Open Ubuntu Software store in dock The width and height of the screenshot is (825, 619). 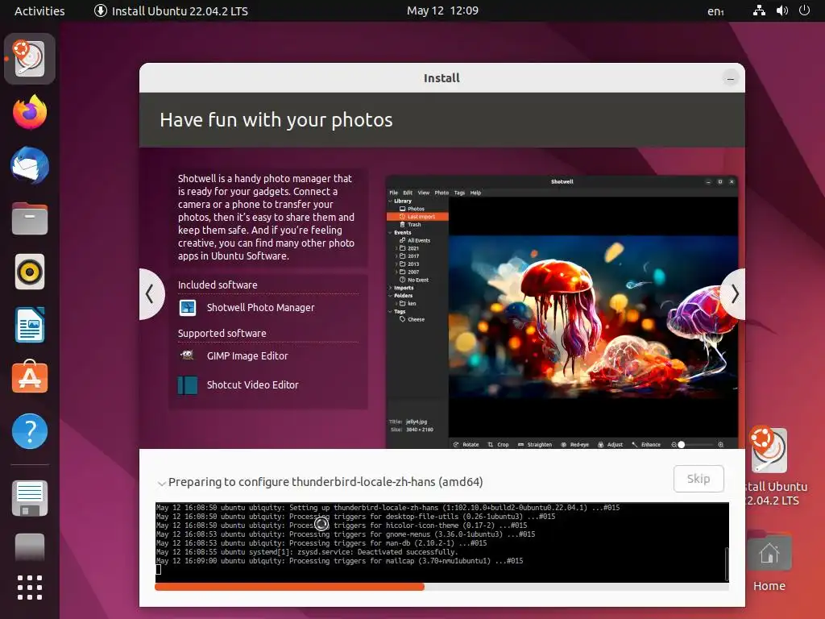(30, 377)
